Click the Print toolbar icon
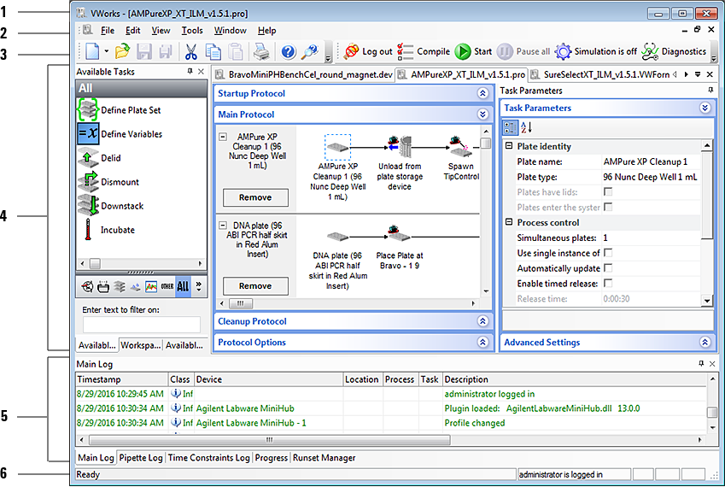Screen dimensions: 725x487 click(x=261, y=51)
